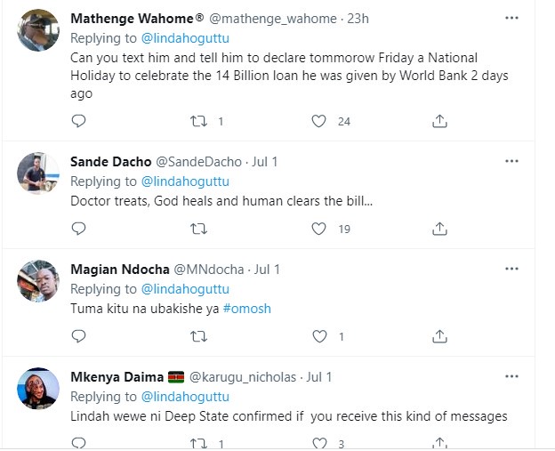
Task: Retweet Sande Dacho's tweet
Action: coord(199,229)
